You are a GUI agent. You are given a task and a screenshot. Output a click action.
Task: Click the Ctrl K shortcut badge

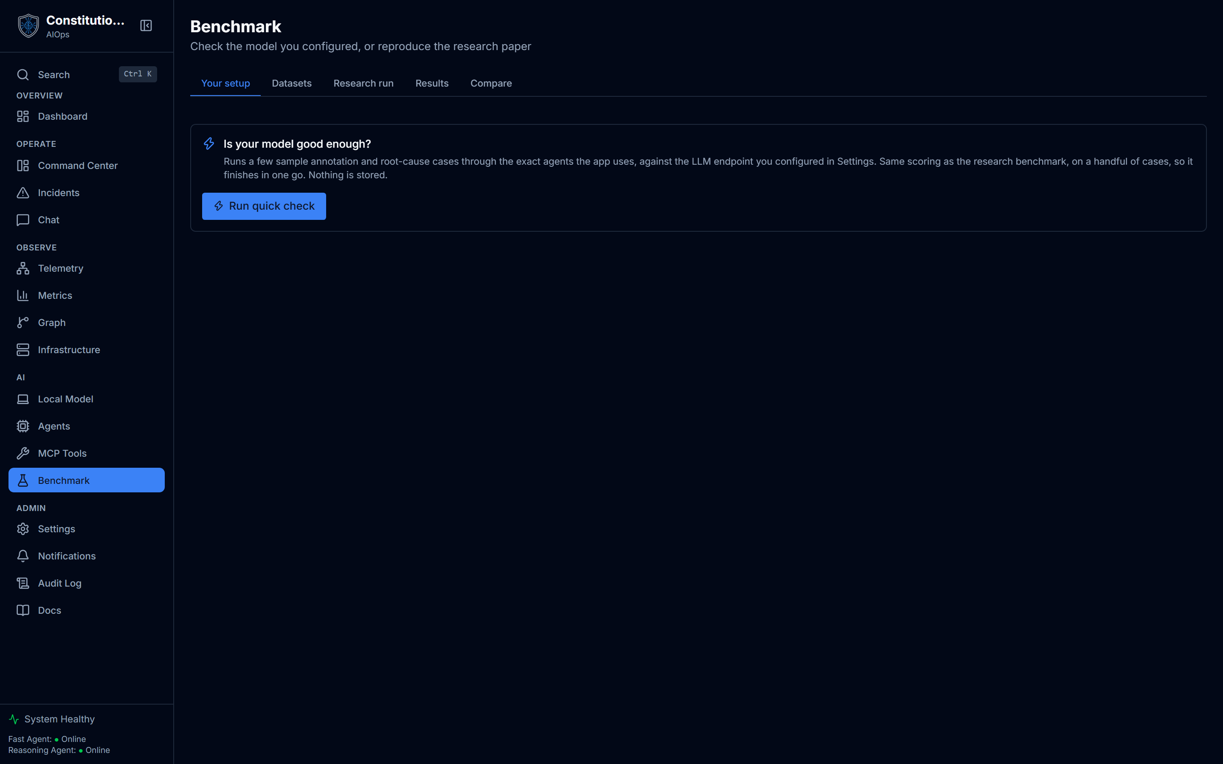point(138,74)
